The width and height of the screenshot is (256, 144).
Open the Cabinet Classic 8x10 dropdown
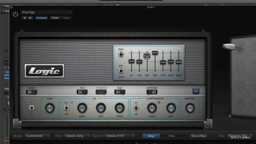[120, 136]
